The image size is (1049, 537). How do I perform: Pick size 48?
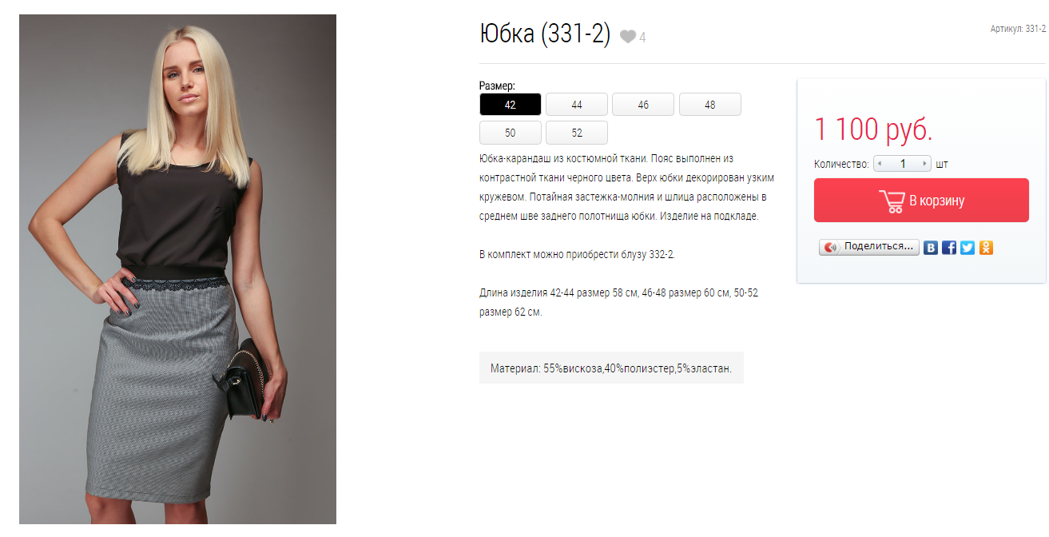point(710,105)
